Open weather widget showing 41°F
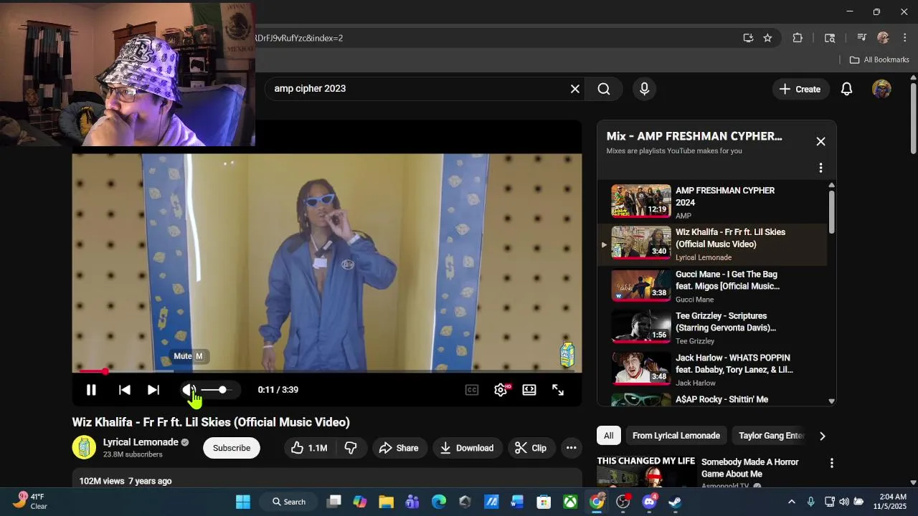The image size is (918, 516). [x=30, y=501]
